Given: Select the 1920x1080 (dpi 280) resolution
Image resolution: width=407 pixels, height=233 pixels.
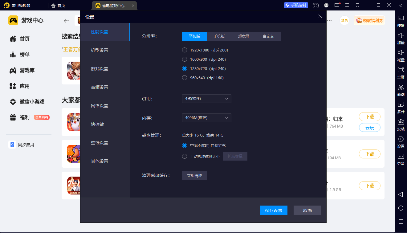Looking at the screenshot, I should click(185, 50).
